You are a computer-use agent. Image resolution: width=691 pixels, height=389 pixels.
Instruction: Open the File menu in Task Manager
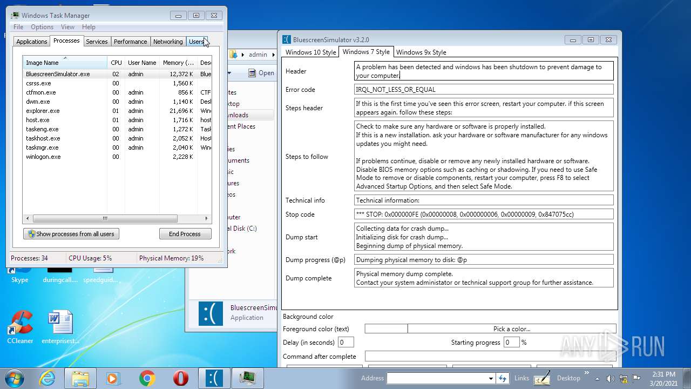tap(18, 27)
